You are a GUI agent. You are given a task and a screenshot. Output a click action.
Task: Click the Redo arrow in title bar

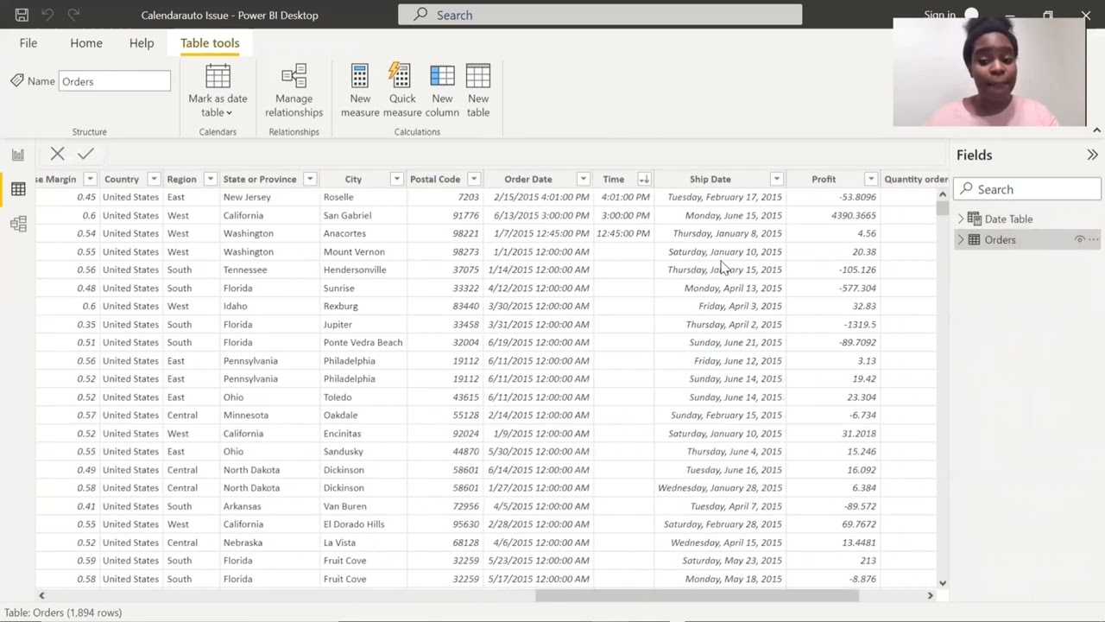click(x=73, y=15)
